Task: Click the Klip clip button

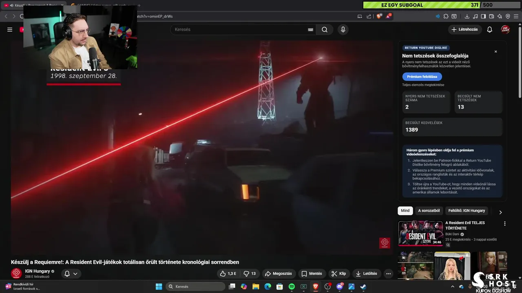Action: 338,273
